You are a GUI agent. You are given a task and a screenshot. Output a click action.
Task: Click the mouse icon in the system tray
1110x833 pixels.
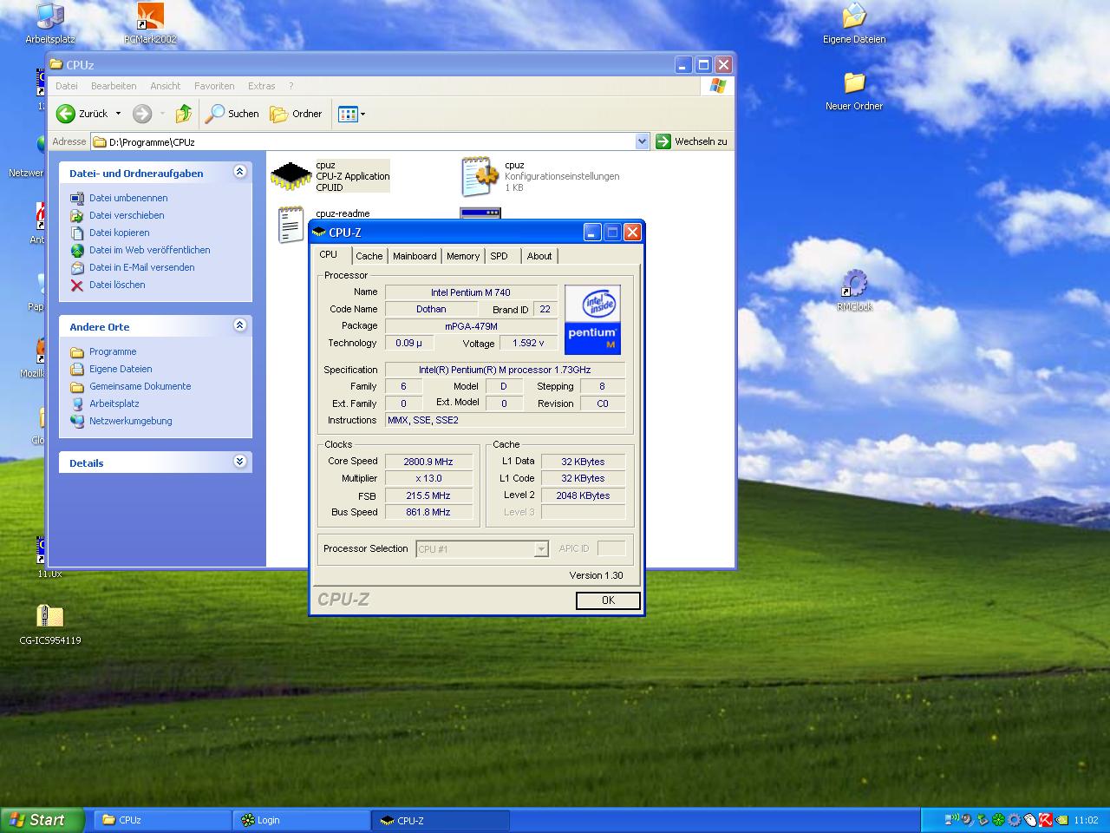coord(1029,819)
